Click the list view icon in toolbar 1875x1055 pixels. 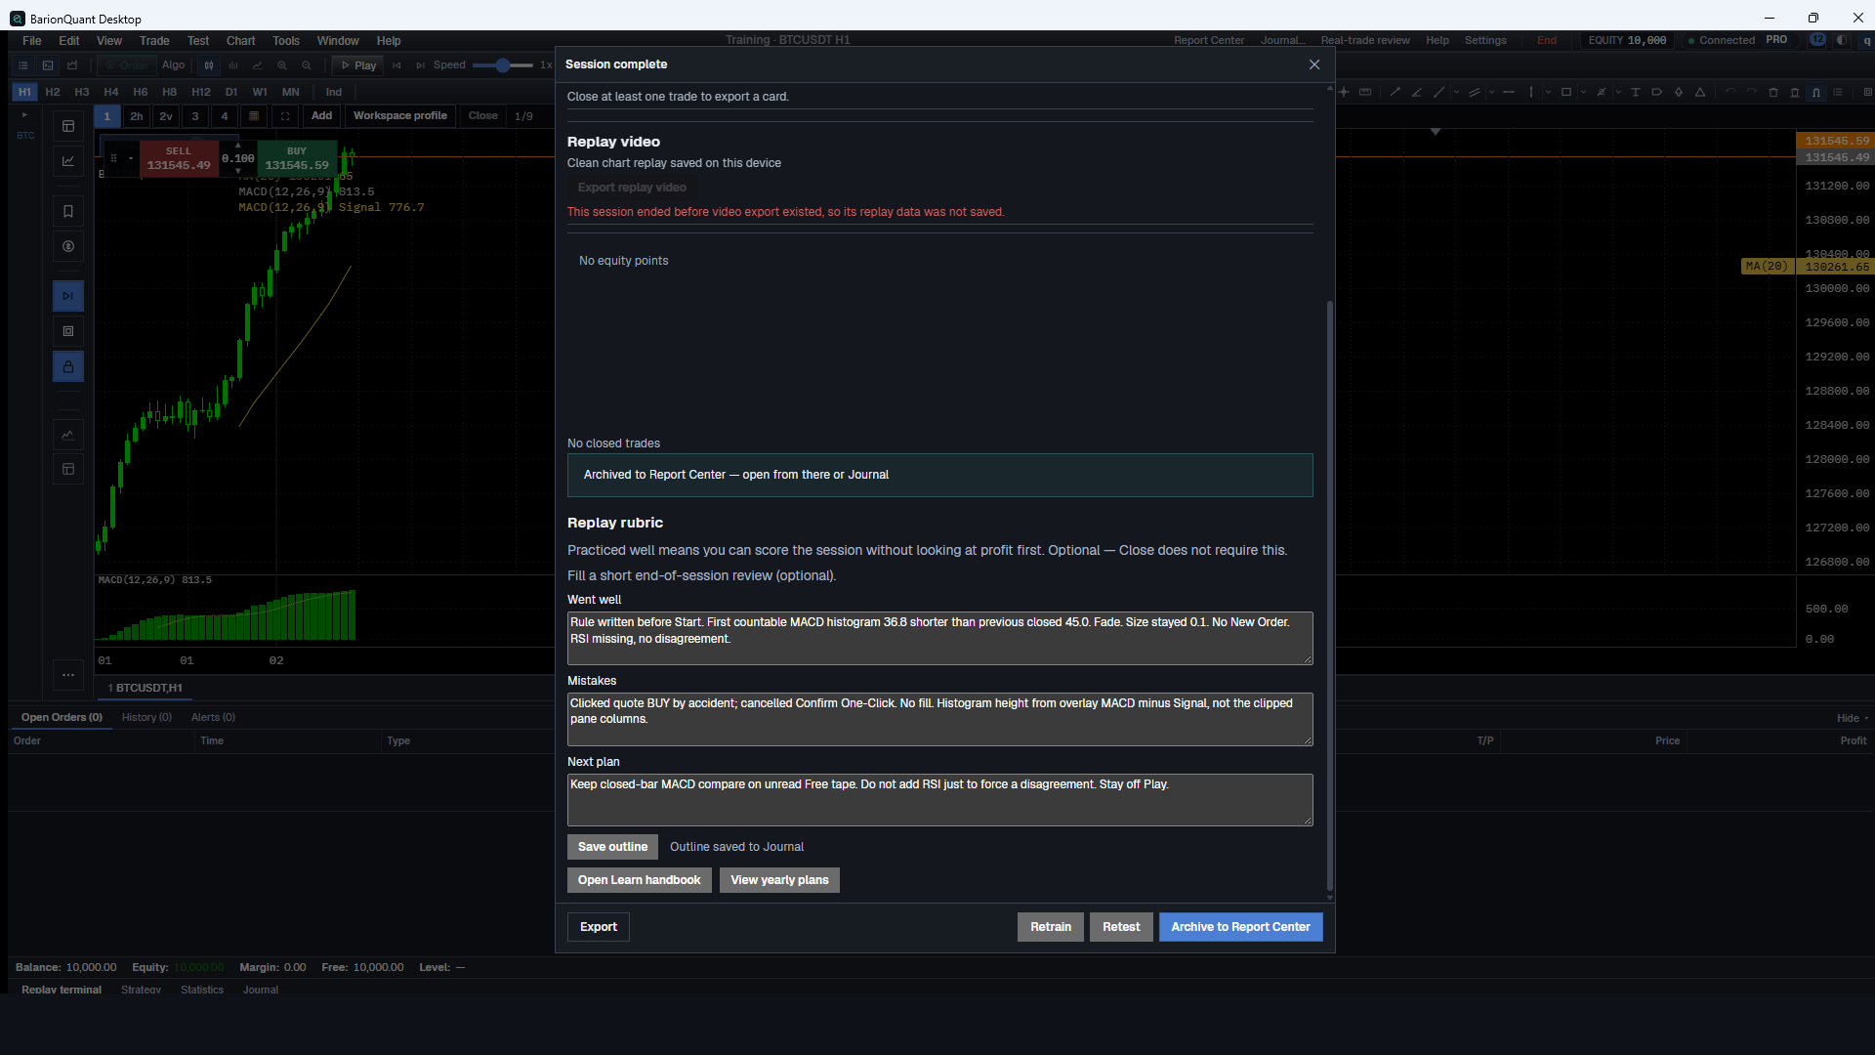tap(23, 65)
